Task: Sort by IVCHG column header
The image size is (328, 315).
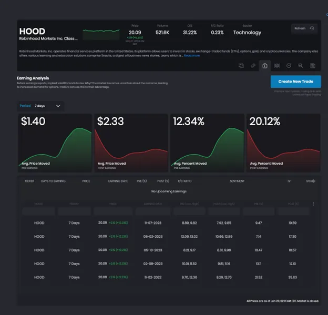Action: [x=311, y=181]
